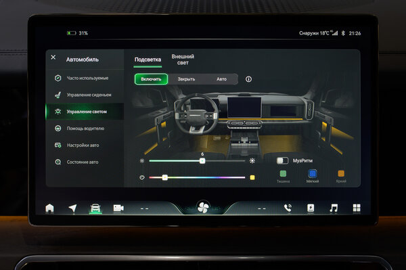The image size is (406, 270).
Task: Click the info icon beside Авто
Action: 248,79
